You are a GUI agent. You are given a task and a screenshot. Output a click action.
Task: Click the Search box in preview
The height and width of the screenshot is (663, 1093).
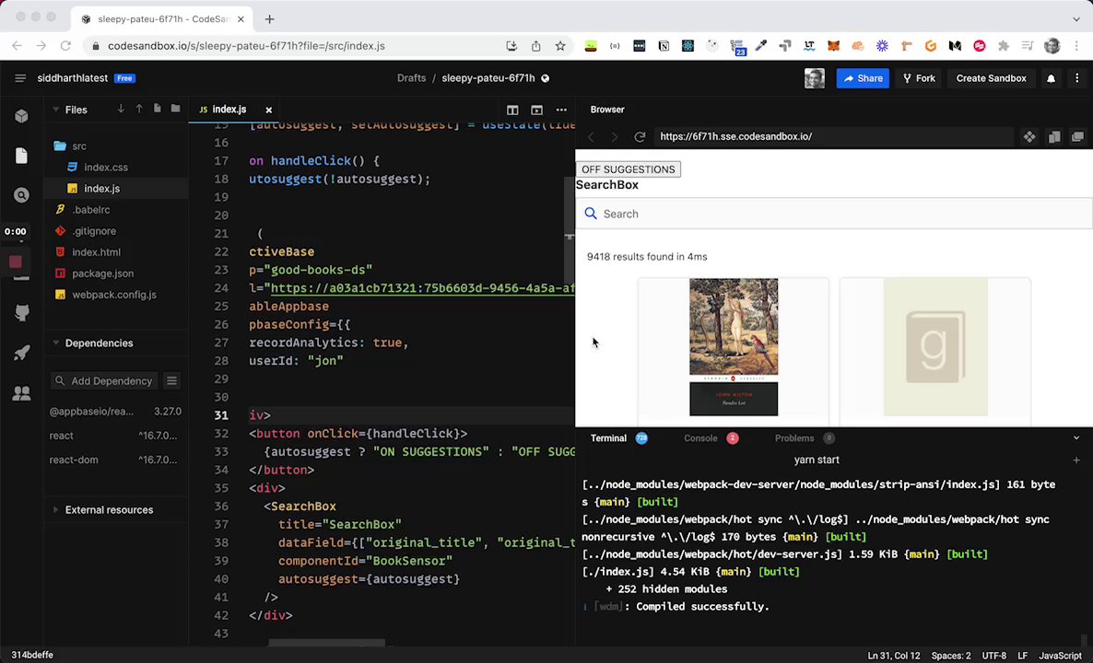834,214
